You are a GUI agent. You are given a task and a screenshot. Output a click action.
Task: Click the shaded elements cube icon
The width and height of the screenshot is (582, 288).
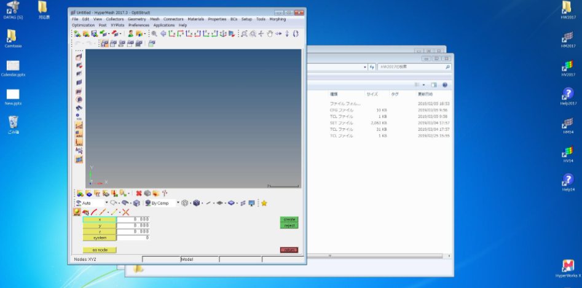(196, 203)
